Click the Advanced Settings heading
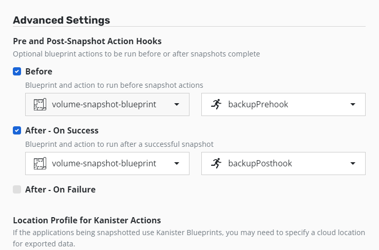The width and height of the screenshot is (379, 250). pos(62,20)
